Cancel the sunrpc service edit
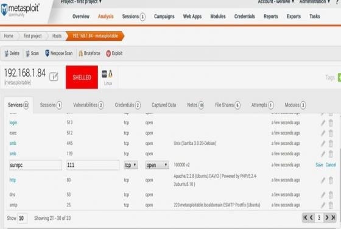341x229 pixels. click(331, 165)
